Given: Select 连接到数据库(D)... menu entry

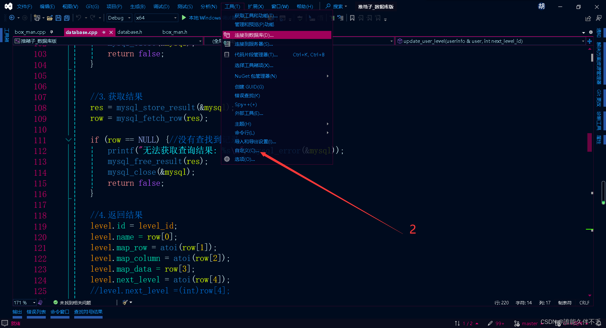Looking at the screenshot, I should tap(277, 35).
